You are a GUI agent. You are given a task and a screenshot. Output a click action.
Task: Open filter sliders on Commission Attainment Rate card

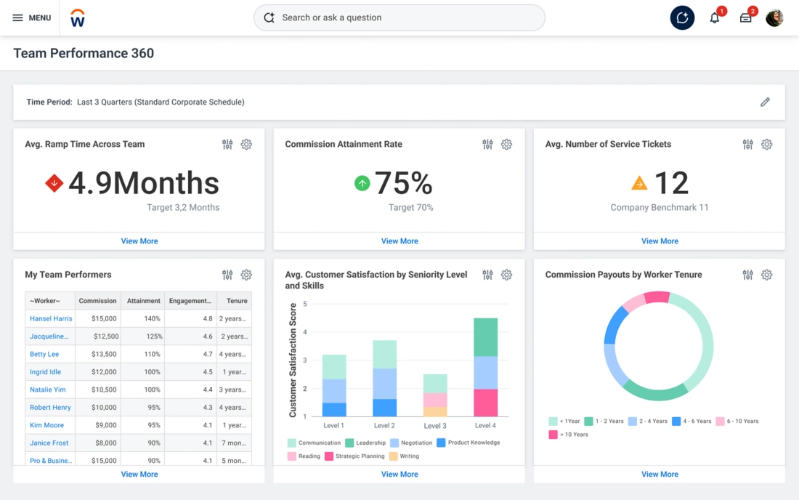click(487, 144)
